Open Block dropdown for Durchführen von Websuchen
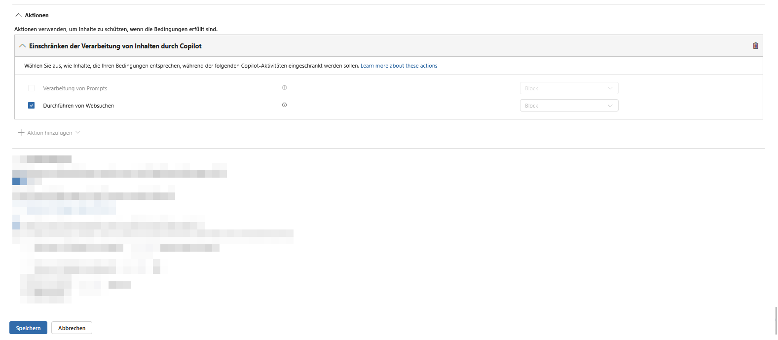Image resolution: width=778 pixels, height=340 pixels. [569, 106]
